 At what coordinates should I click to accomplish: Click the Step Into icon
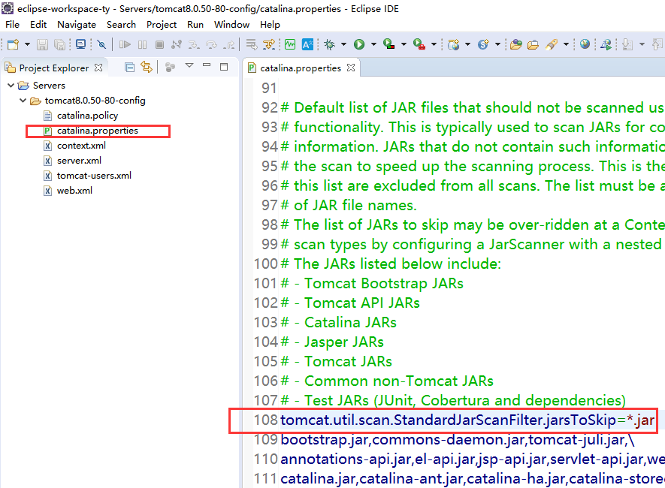point(194,44)
